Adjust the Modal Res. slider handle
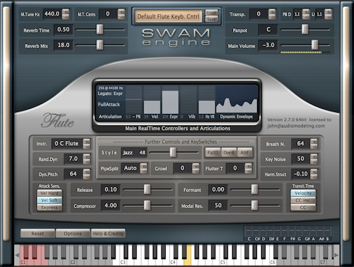This screenshot has height=267, width=354. tap(254, 205)
